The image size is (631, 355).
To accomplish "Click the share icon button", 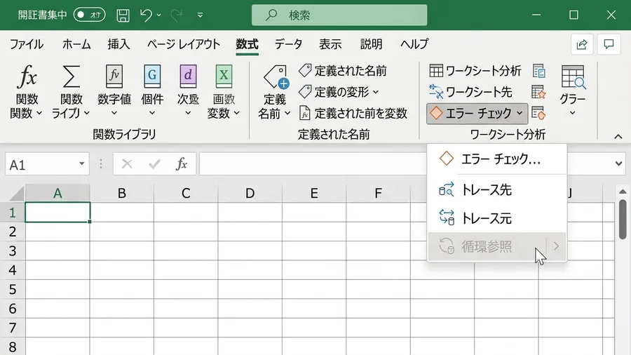I will 582,44.
